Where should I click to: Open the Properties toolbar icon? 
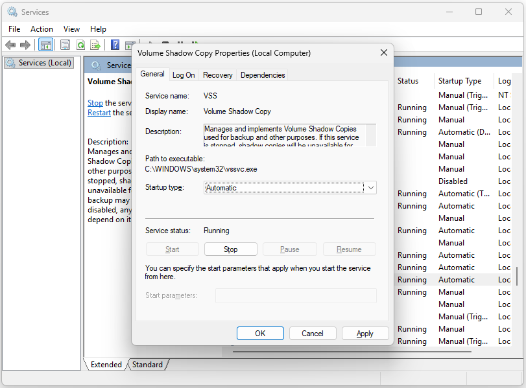[x=65, y=45]
